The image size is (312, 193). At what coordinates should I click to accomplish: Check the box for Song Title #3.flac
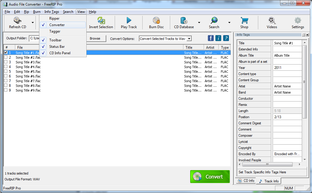click(6, 62)
